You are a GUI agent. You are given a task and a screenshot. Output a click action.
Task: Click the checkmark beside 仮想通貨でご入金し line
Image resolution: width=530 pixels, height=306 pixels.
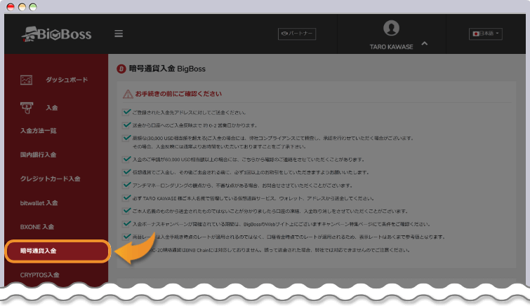pyautogui.click(x=127, y=172)
